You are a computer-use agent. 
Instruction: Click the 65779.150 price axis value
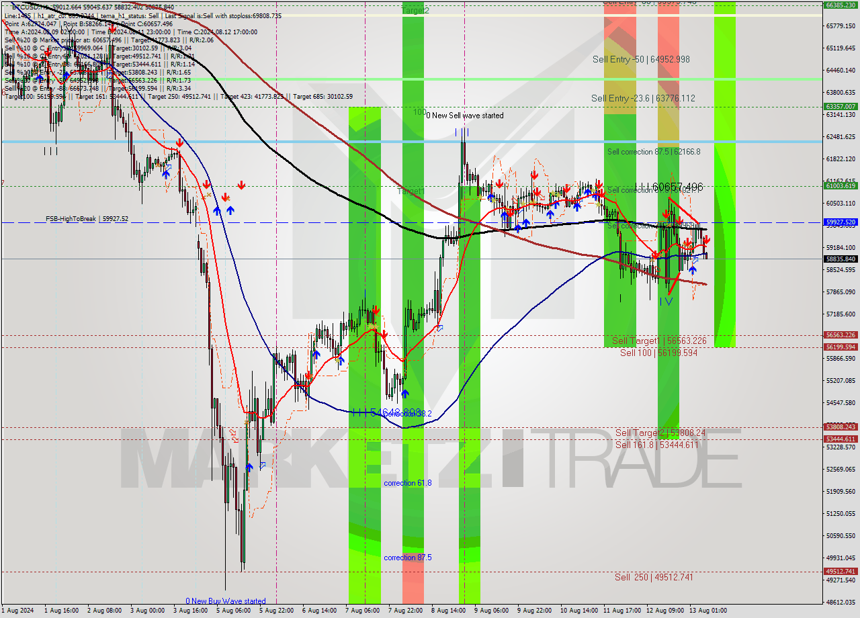click(840, 26)
